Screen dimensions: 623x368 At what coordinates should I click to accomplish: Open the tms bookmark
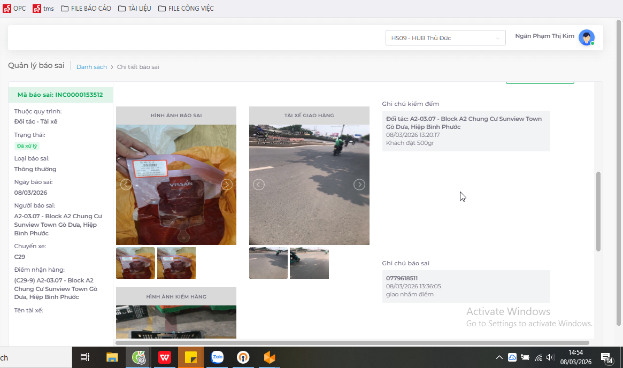(43, 9)
